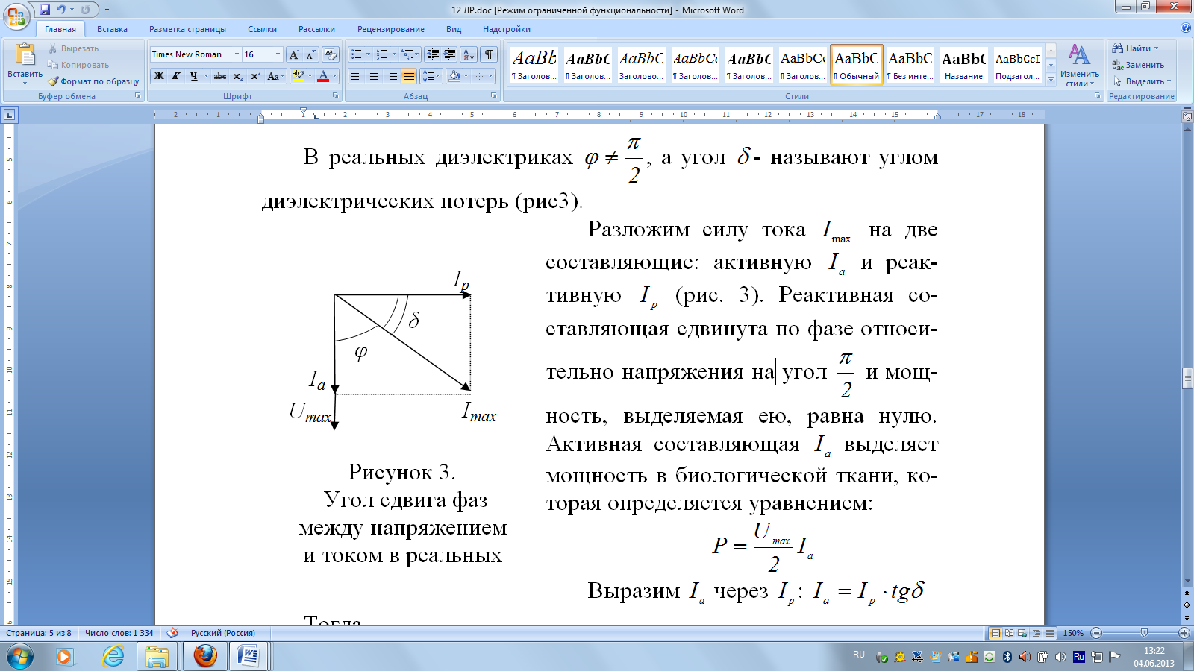Click the Undo arrow icon
This screenshot has height=671, width=1194.
point(60,10)
